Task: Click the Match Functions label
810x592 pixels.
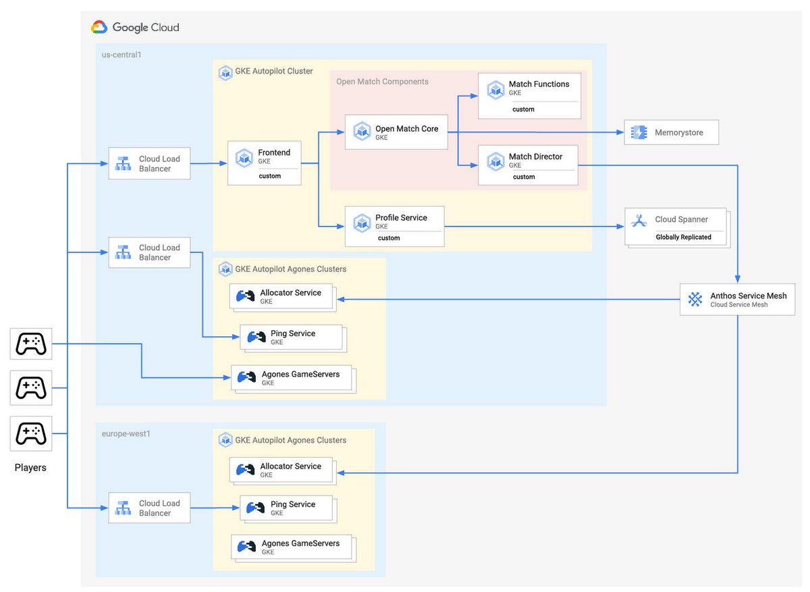Action: pos(539,84)
